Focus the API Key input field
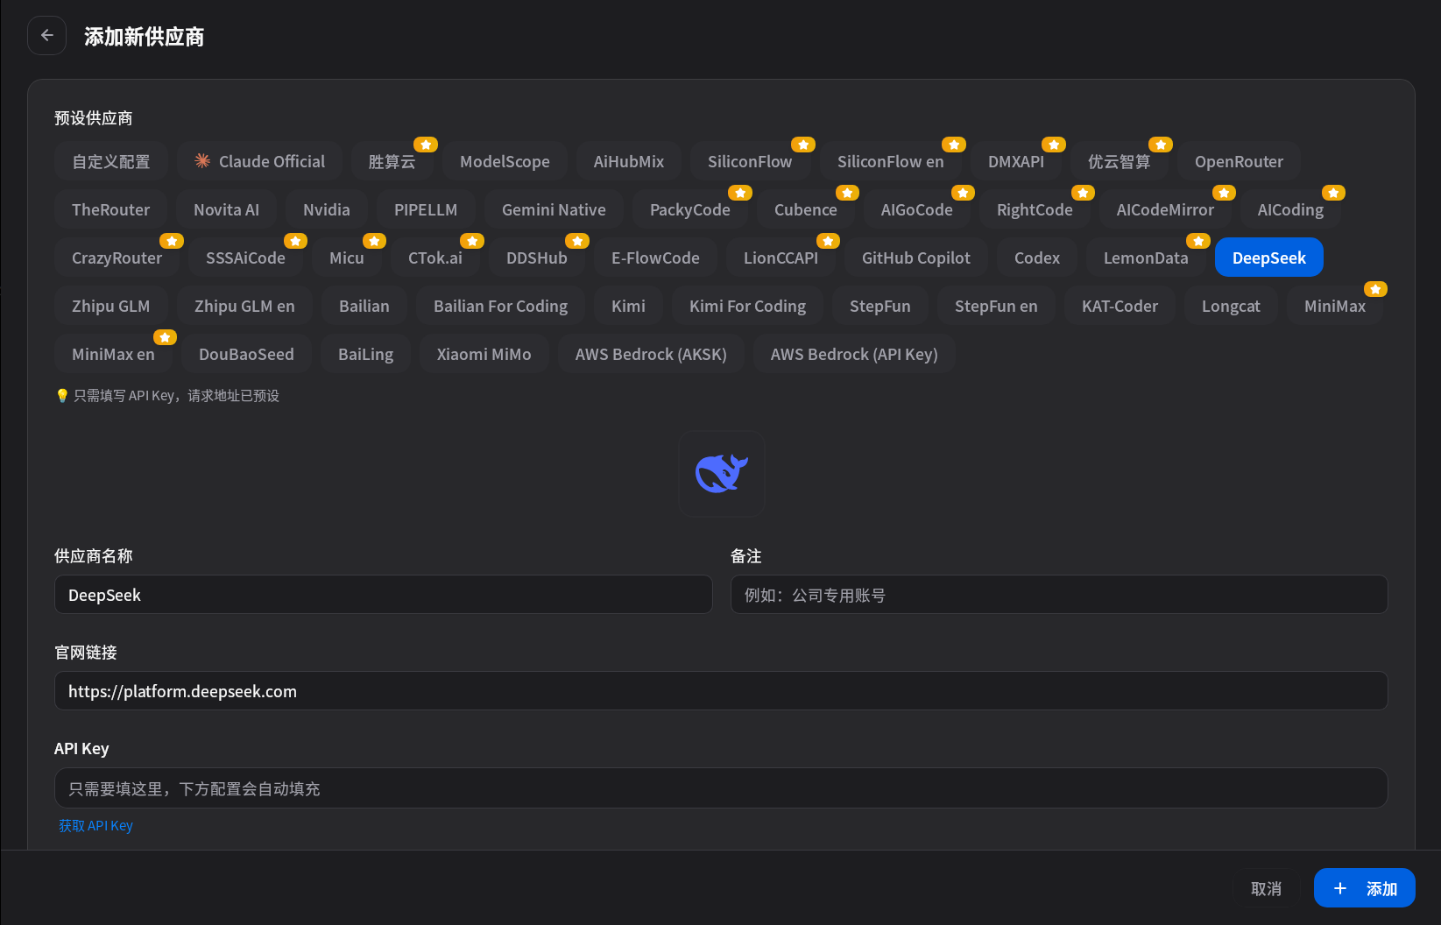 [x=721, y=788]
